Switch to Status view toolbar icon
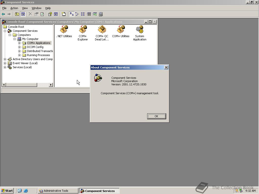 click(x=95, y=14)
